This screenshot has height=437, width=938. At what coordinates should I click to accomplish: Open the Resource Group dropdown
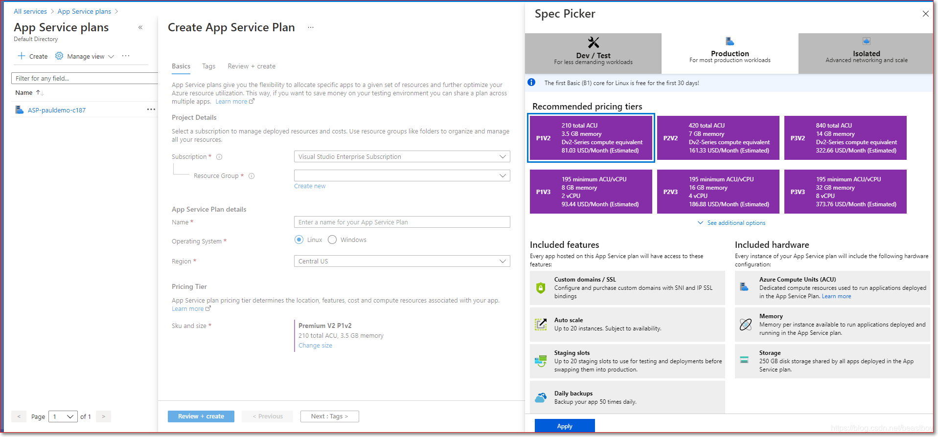tap(402, 175)
